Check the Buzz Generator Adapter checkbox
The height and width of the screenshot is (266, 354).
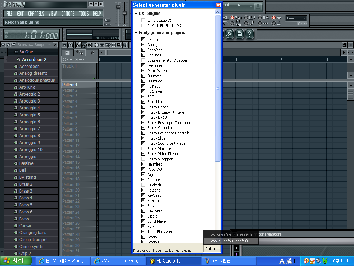coord(143,60)
